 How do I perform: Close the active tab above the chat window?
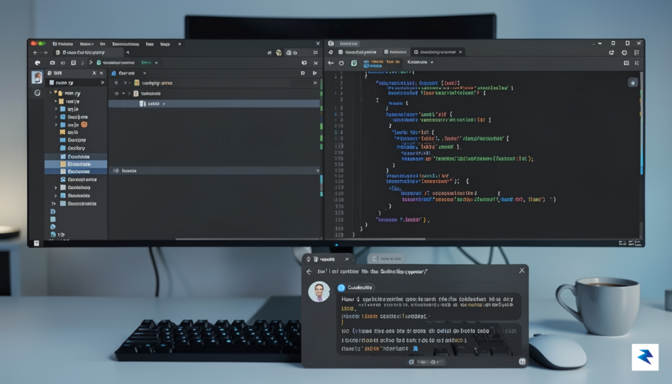(x=347, y=259)
